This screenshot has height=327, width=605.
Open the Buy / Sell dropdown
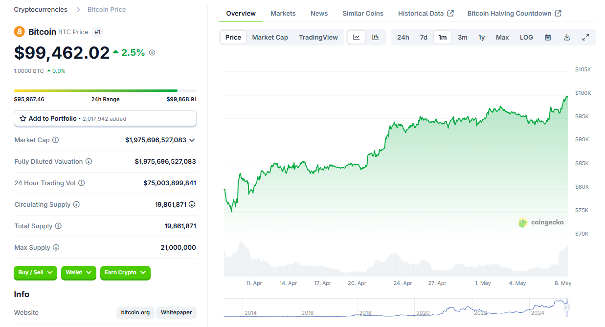(x=35, y=273)
